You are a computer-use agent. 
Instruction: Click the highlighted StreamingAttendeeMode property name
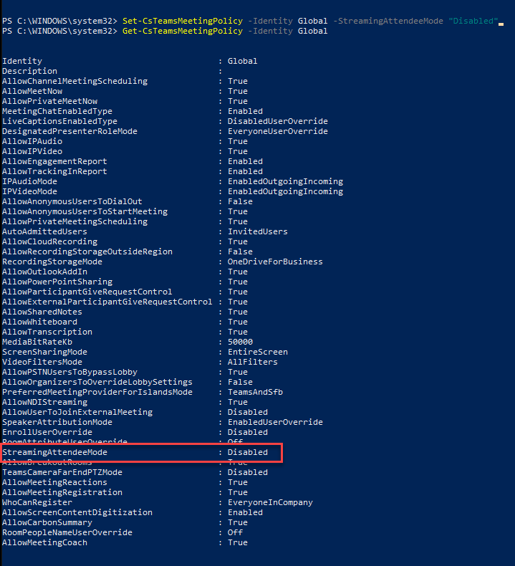[59, 452]
